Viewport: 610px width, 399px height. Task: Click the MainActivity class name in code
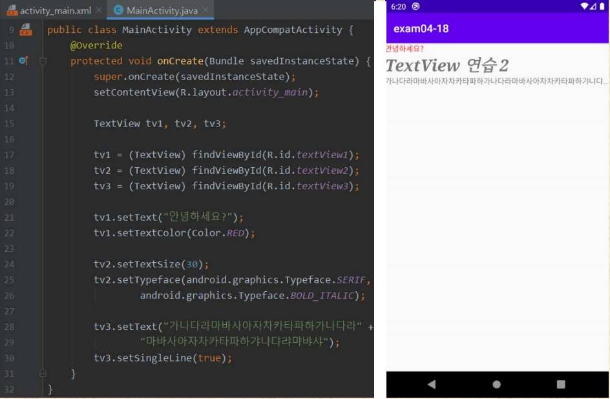coord(157,30)
